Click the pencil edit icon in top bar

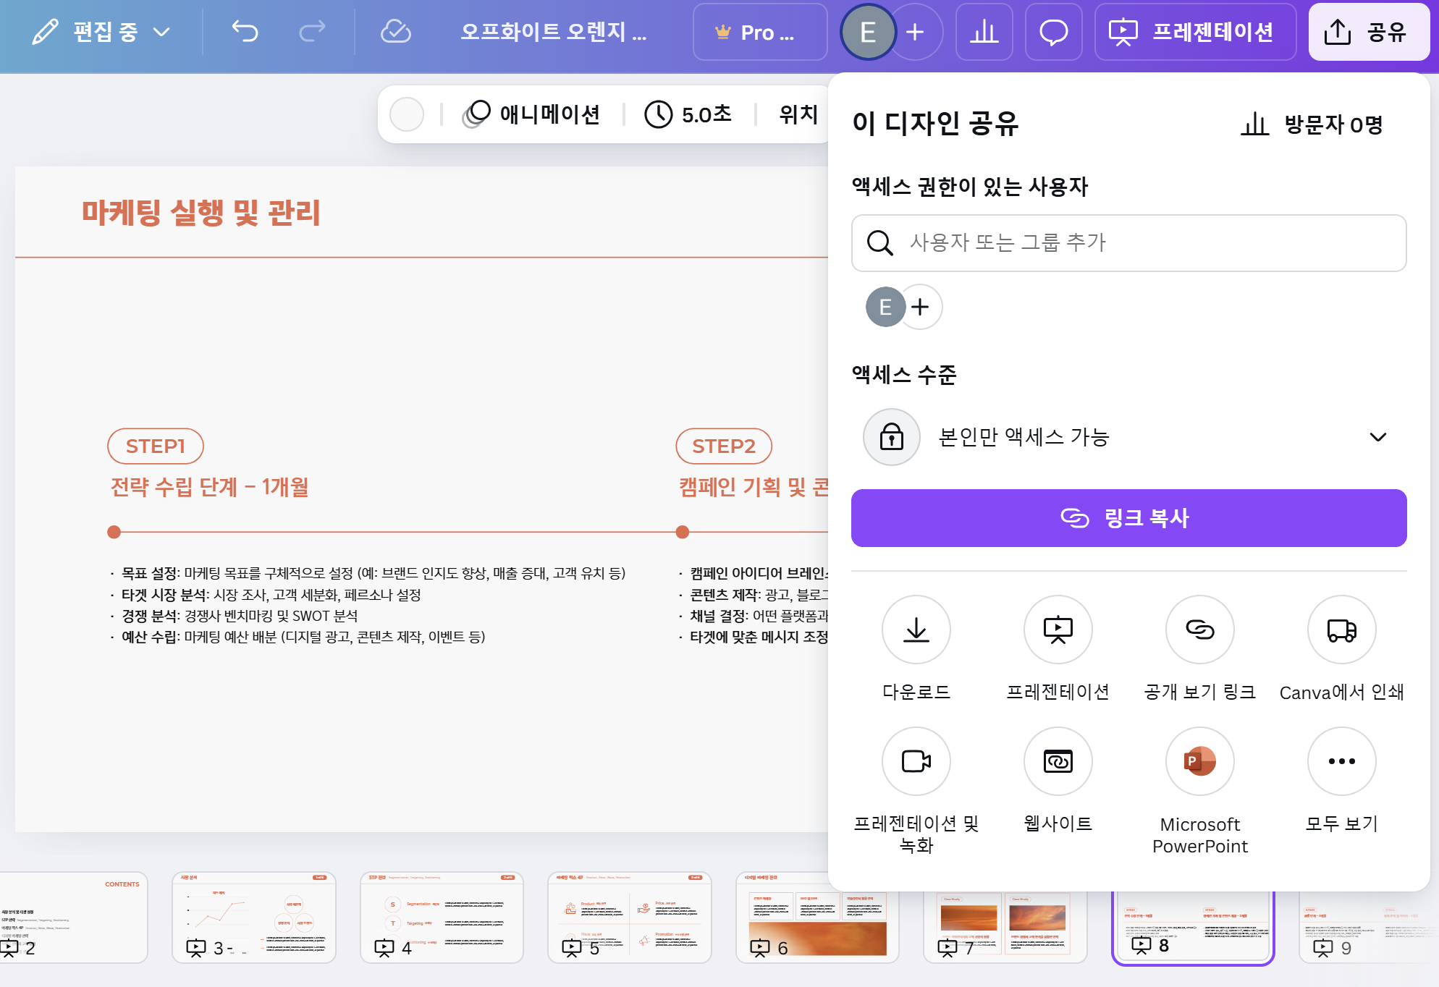(45, 32)
